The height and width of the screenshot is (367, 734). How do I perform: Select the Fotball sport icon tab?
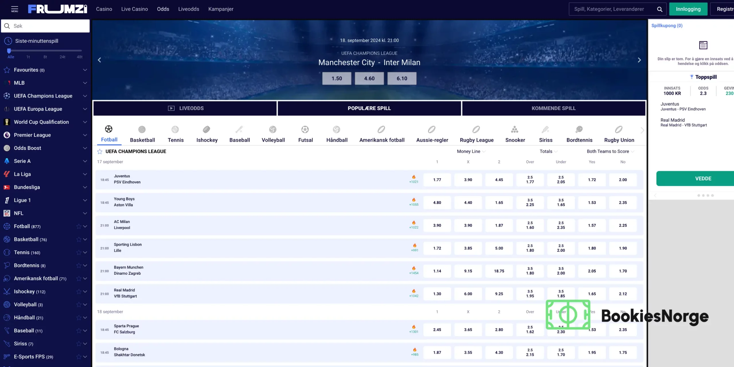[x=109, y=129]
